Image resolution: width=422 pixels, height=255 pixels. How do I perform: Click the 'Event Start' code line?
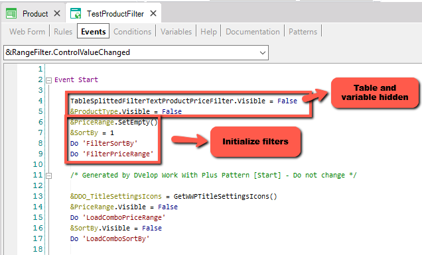pos(76,79)
